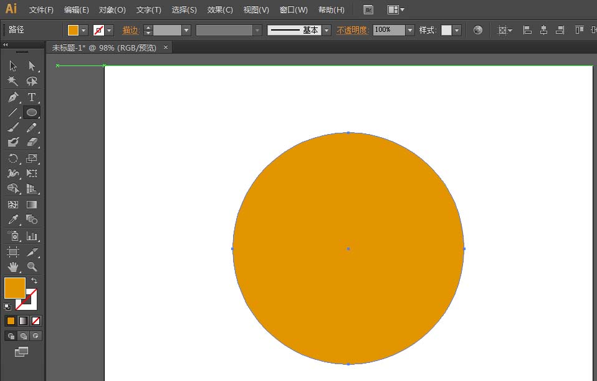Select the Hand tool

(13, 267)
